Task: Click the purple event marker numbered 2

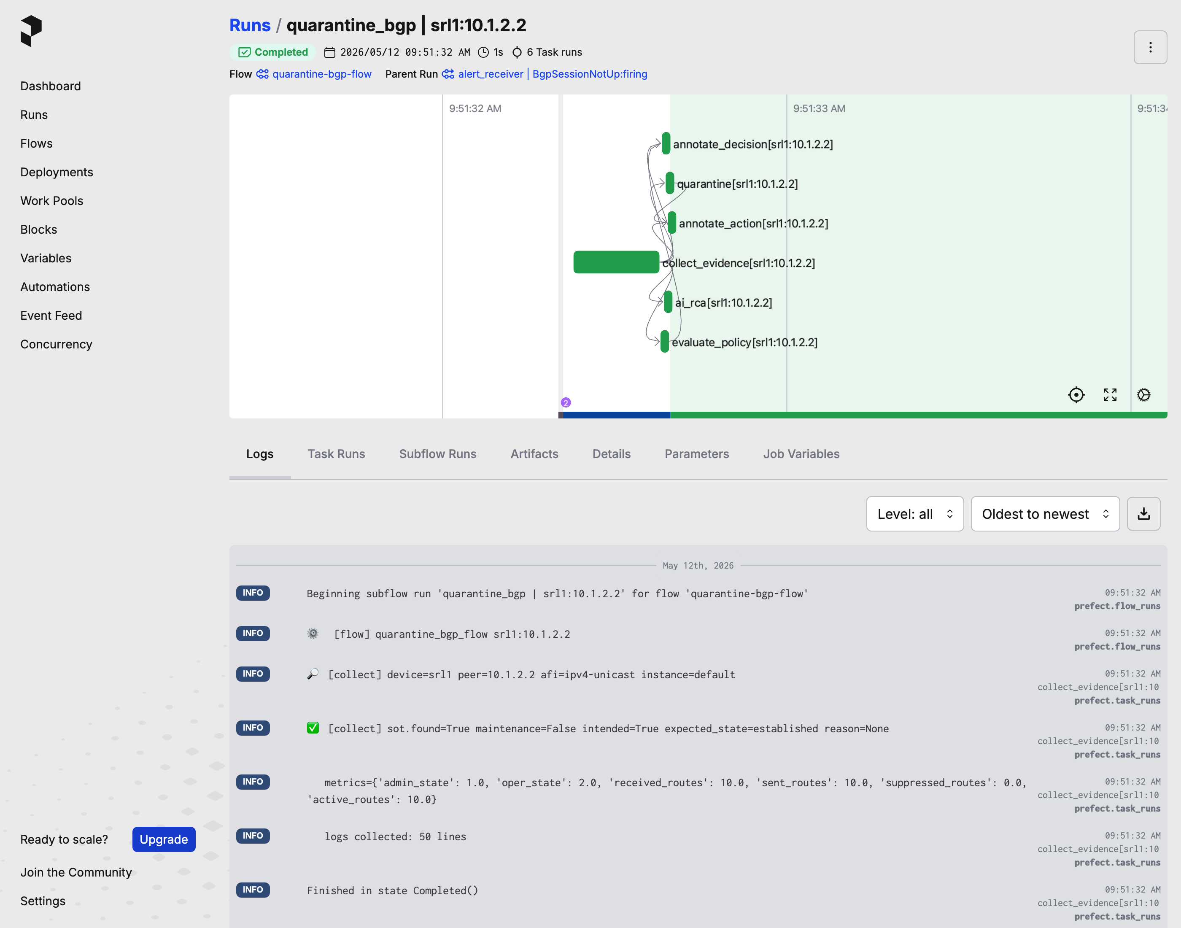Action: pos(566,402)
